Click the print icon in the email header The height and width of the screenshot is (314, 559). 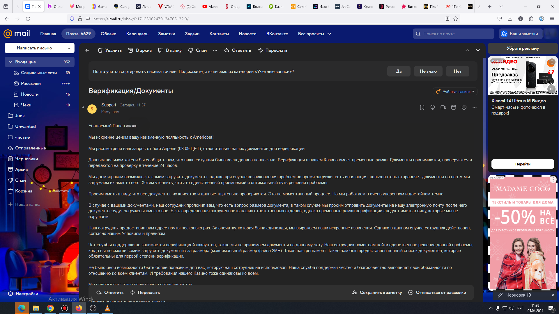pyautogui.click(x=464, y=108)
